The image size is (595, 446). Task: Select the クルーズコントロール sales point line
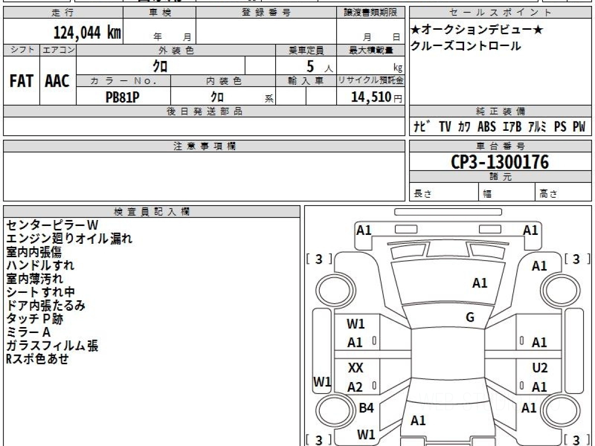466,46
